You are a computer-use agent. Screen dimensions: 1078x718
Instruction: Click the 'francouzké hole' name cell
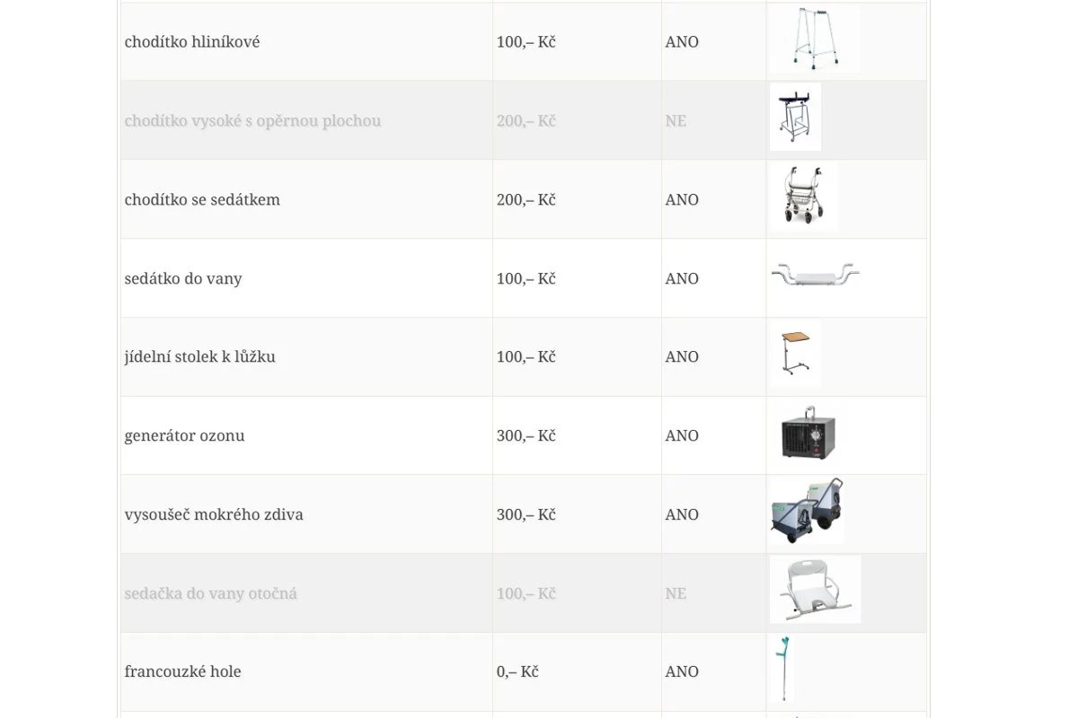182,672
